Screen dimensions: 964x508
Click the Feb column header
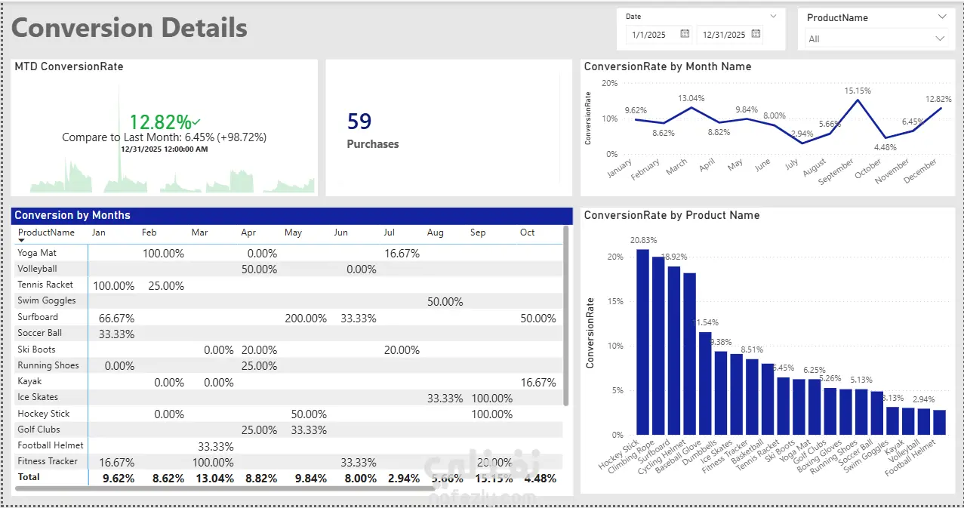click(x=149, y=232)
